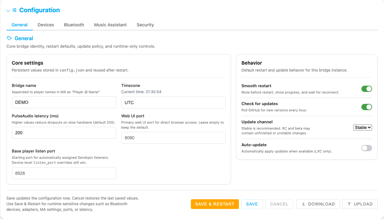The height and width of the screenshot is (219, 384).
Task: Open the Security tab
Action: 145,25
